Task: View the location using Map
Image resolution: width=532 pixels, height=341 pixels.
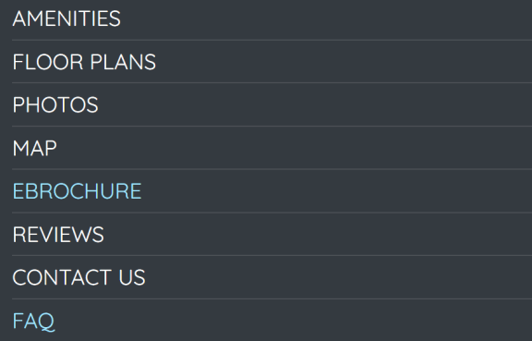Action: 34,148
